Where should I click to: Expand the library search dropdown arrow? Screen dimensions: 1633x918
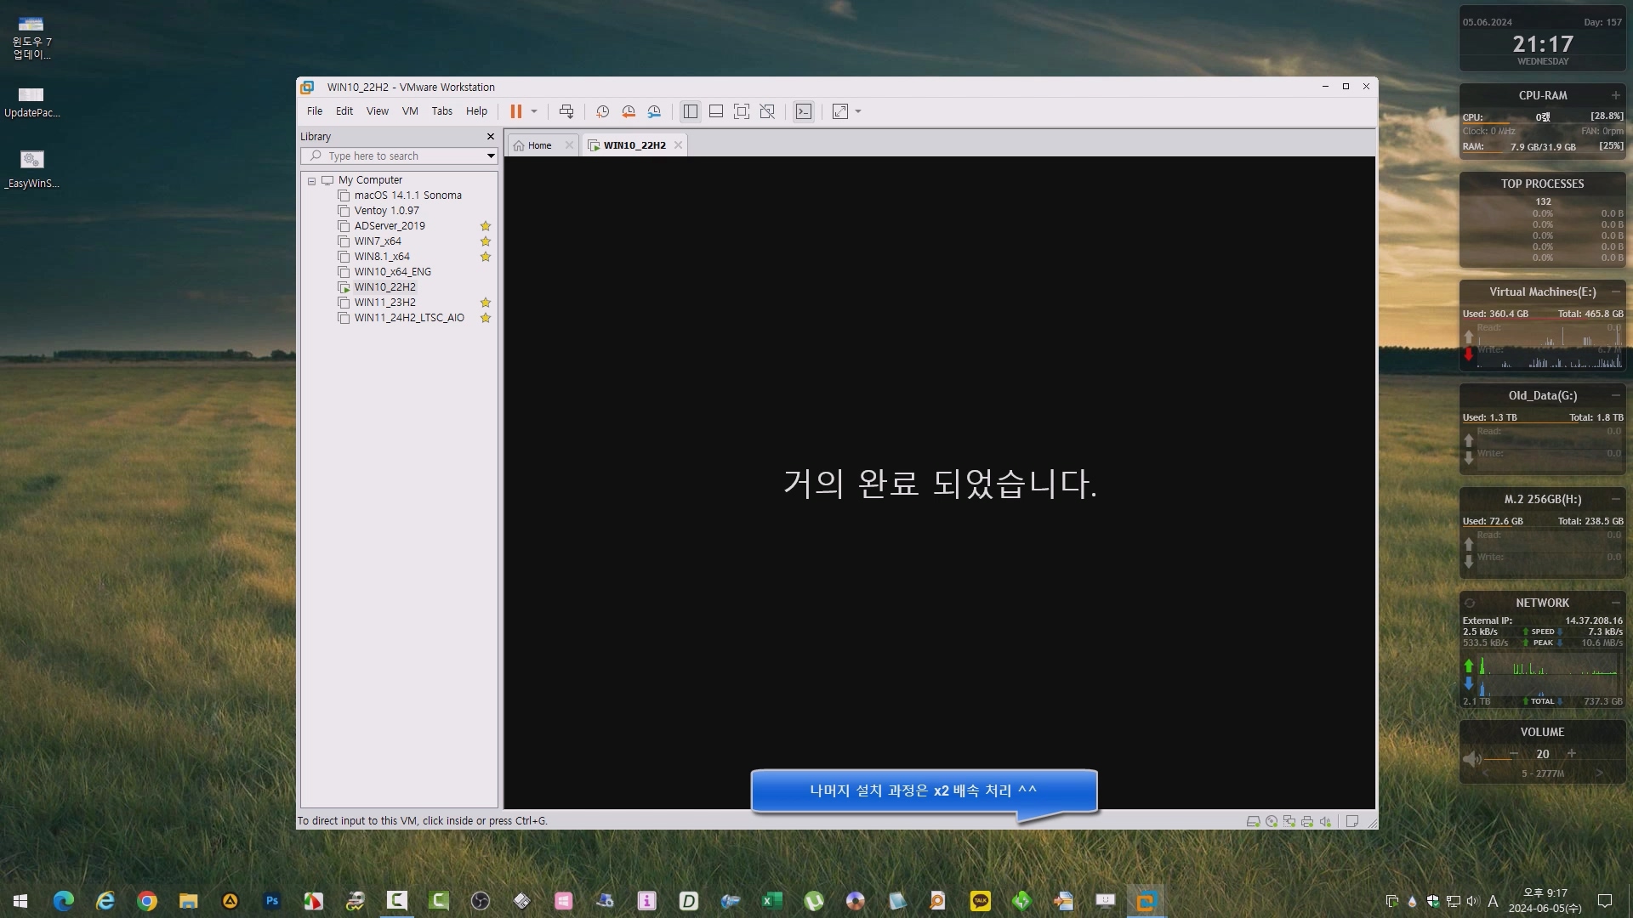pos(491,156)
